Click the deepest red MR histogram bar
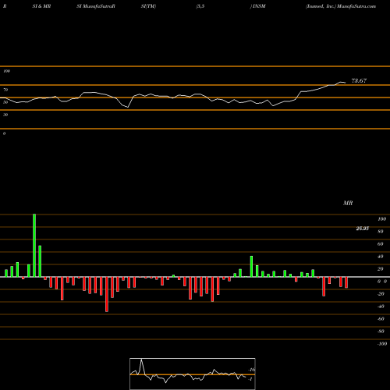This screenshot has height=390, width=390. pyautogui.click(x=107, y=294)
